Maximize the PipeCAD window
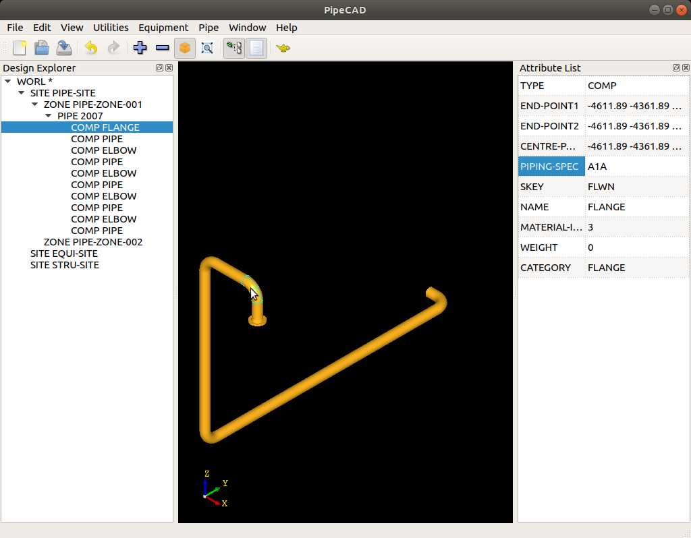691x538 pixels. (x=668, y=9)
